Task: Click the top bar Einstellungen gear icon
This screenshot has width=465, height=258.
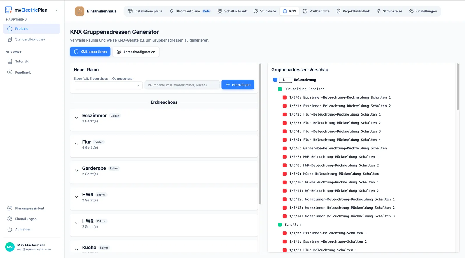Action: coord(411,11)
